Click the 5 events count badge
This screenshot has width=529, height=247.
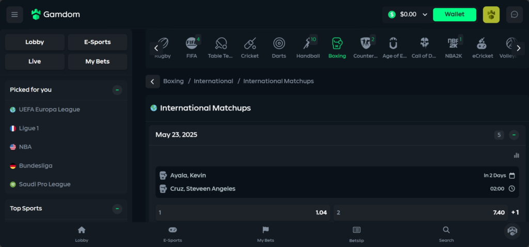pos(499,135)
